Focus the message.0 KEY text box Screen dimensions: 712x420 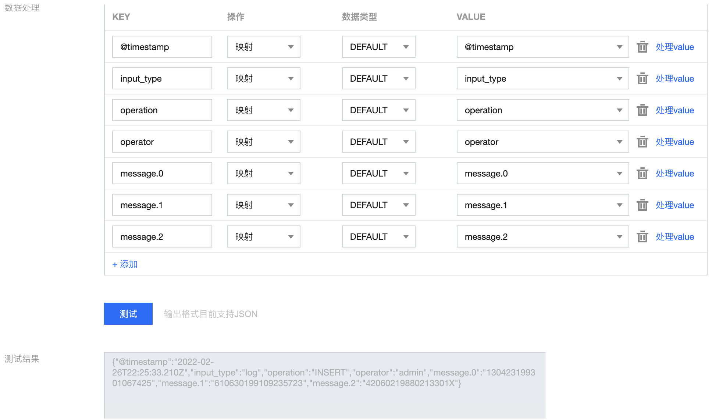[x=162, y=174]
